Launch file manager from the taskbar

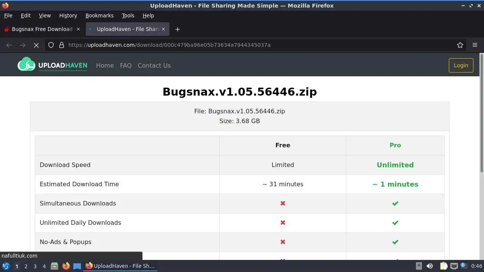tap(54, 266)
